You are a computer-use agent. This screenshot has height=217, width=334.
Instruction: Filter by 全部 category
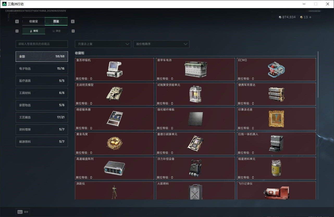pyautogui.click(x=42, y=56)
